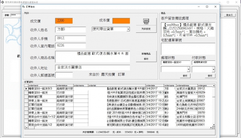Click grid horizontal scrollbar right arrow
This screenshot has height=138, width=241.
pos(211,128)
